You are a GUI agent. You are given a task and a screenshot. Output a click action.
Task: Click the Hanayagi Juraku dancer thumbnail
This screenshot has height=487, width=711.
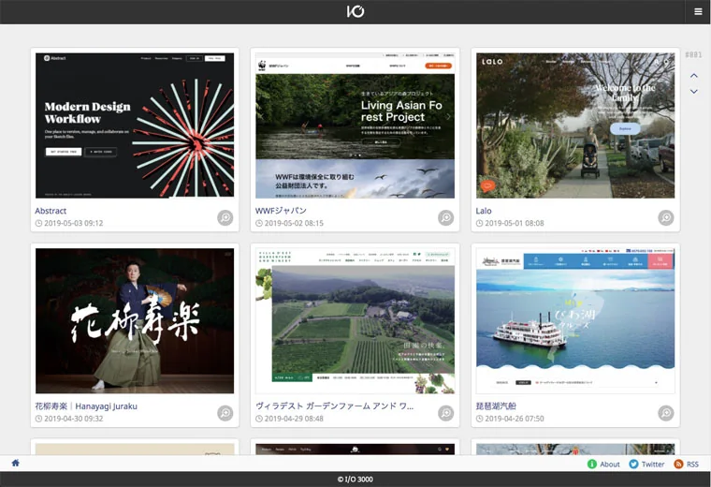(135, 321)
